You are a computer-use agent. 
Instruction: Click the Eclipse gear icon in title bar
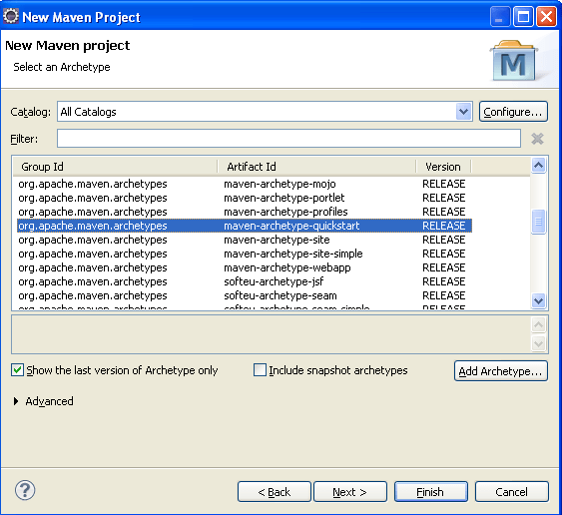[11, 17]
